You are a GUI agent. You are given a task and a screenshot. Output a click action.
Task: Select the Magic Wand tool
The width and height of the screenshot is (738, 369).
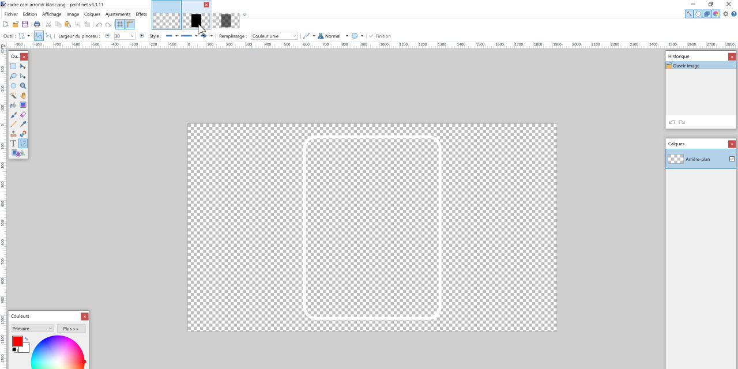13,95
